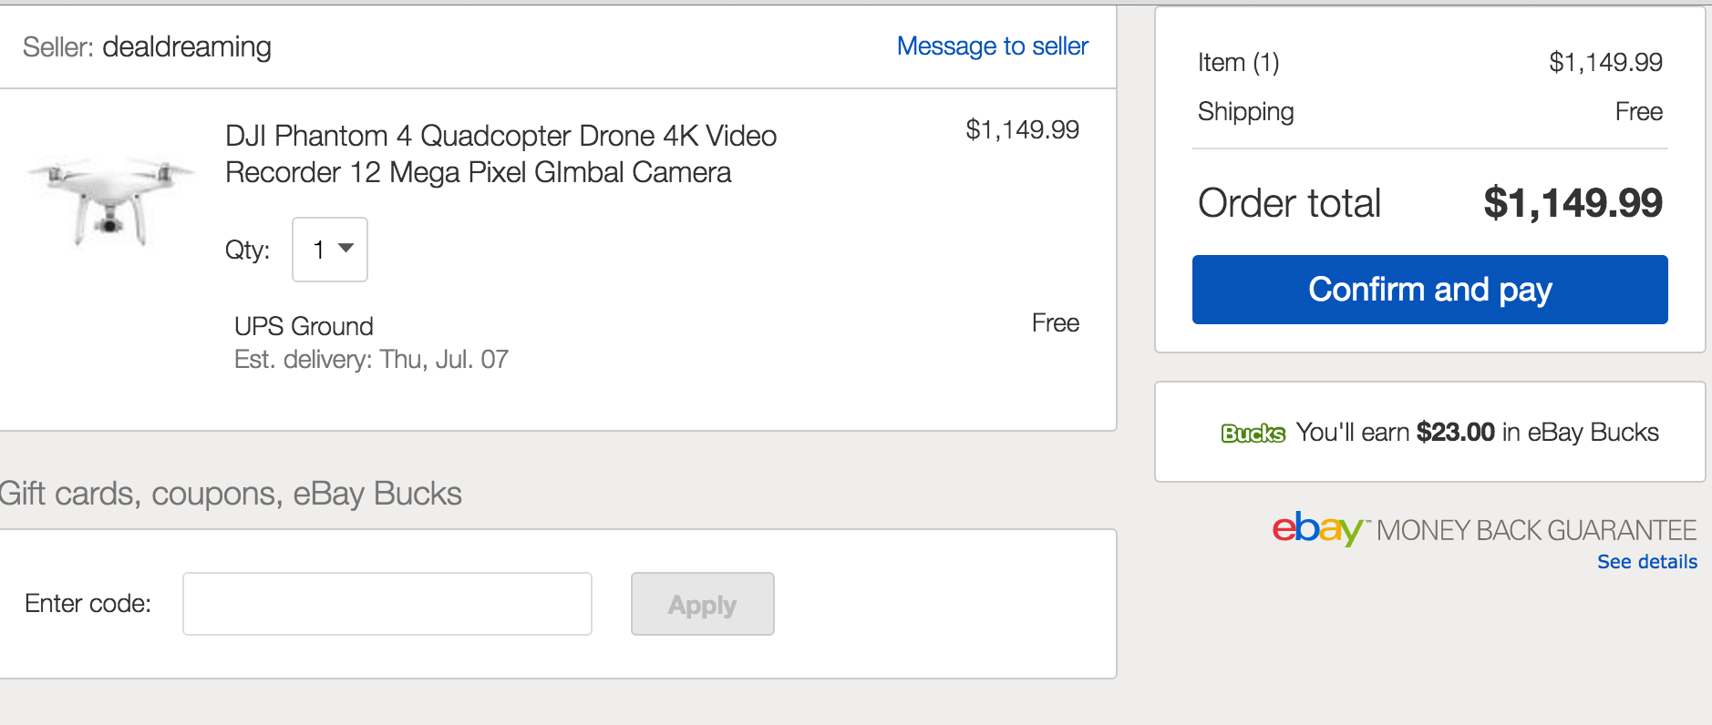Focus the Enter code input field
1712x725 pixels.
[387, 604]
